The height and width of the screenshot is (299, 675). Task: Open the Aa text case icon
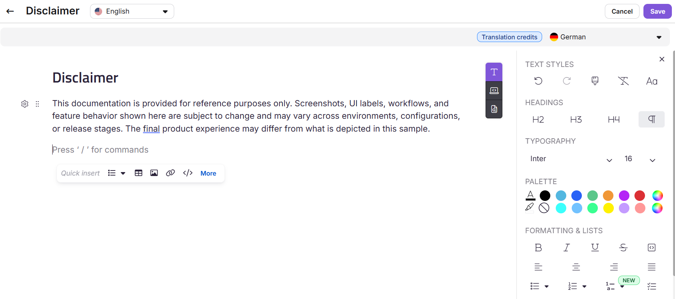pyautogui.click(x=652, y=81)
